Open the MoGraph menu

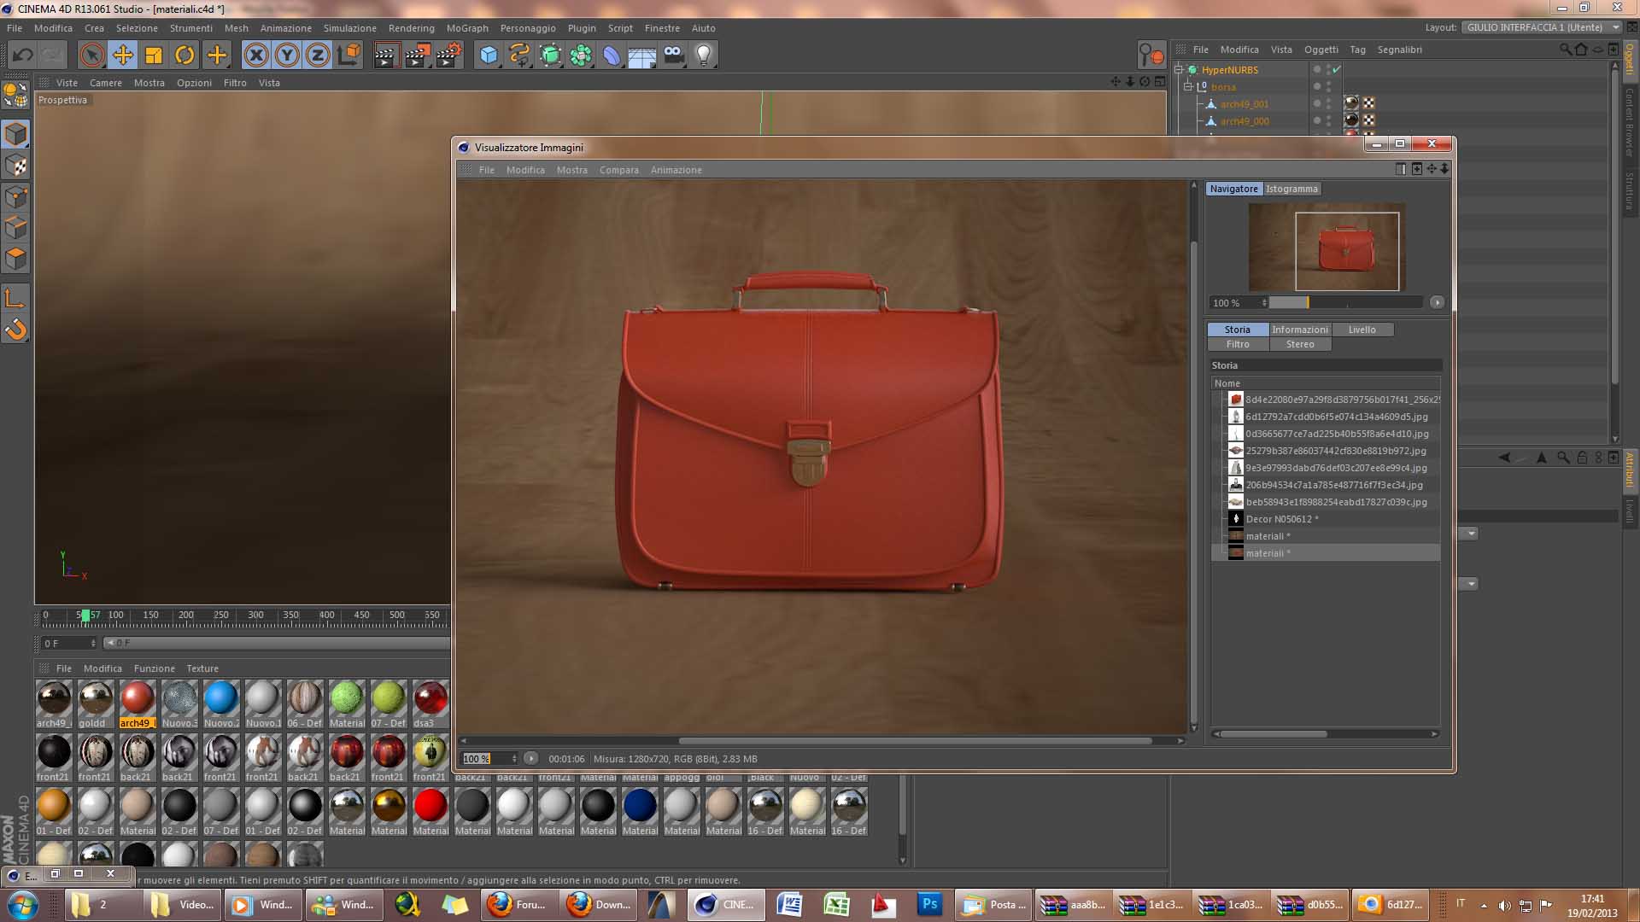click(467, 28)
